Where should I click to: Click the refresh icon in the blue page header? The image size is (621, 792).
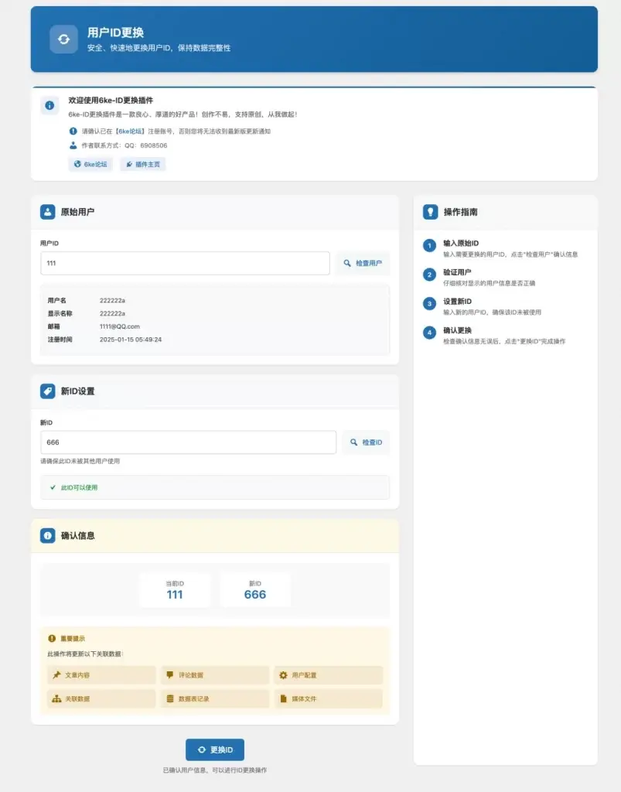tap(63, 39)
